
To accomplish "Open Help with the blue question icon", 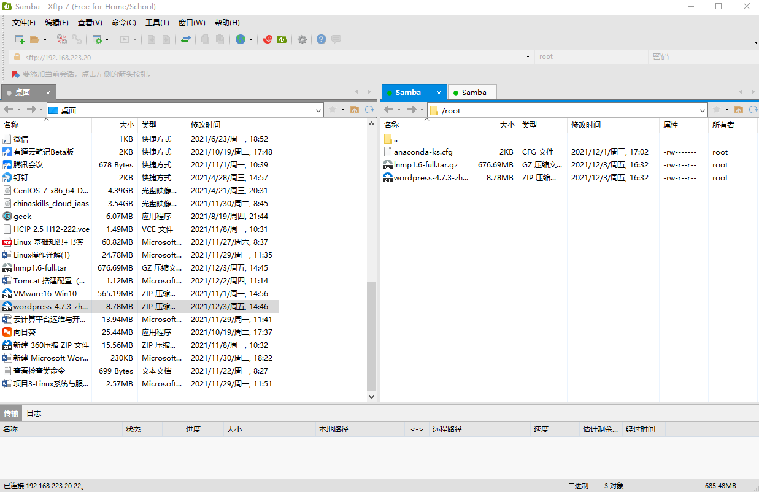I will coord(322,39).
